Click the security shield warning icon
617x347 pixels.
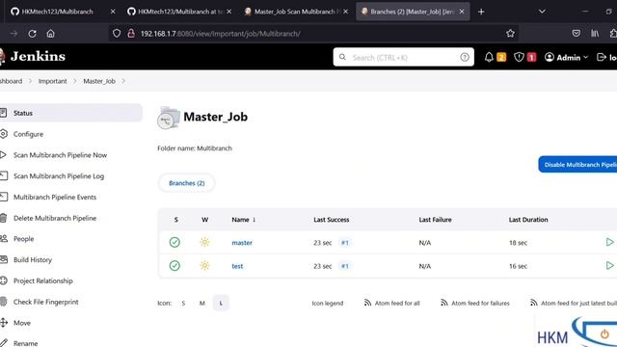click(x=519, y=58)
